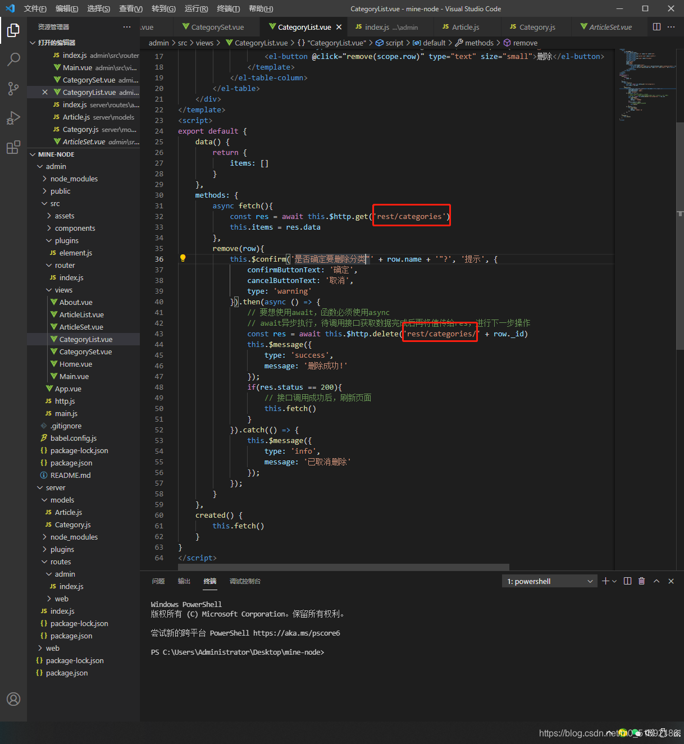The height and width of the screenshot is (744, 684).
Task: Close CategoryList.vue in open editors list
Action: tap(45, 92)
